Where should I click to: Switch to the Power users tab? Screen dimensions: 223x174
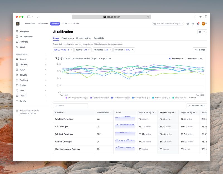67,38
